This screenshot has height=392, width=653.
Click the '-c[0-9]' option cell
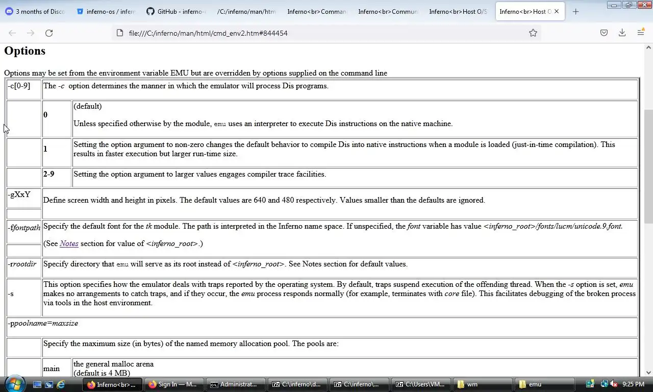(24, 89)
